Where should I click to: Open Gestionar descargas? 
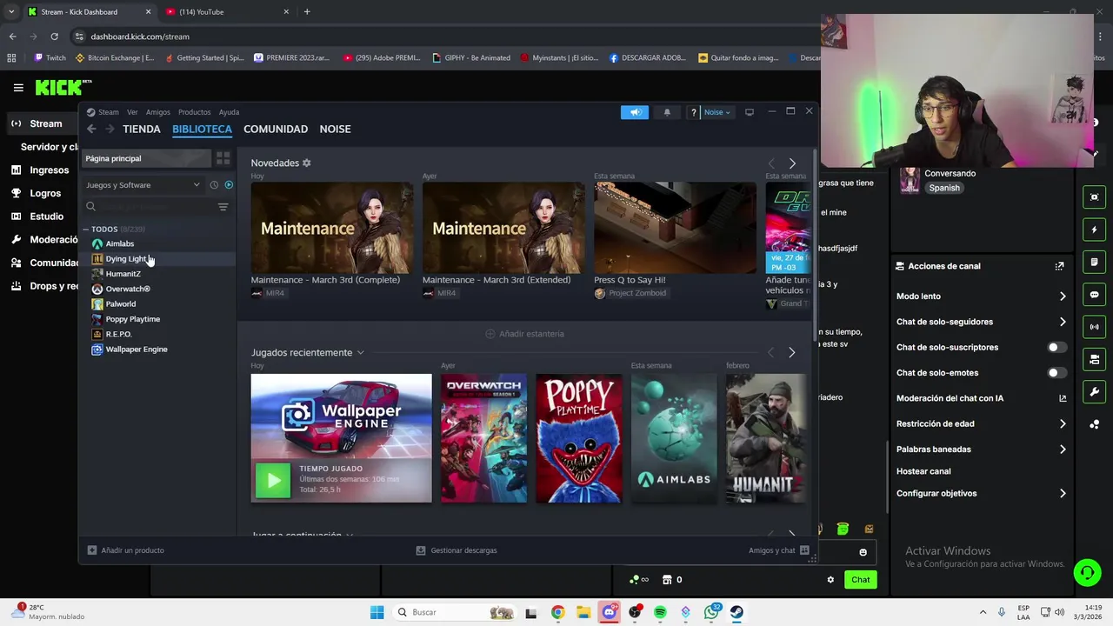[457, 550]
